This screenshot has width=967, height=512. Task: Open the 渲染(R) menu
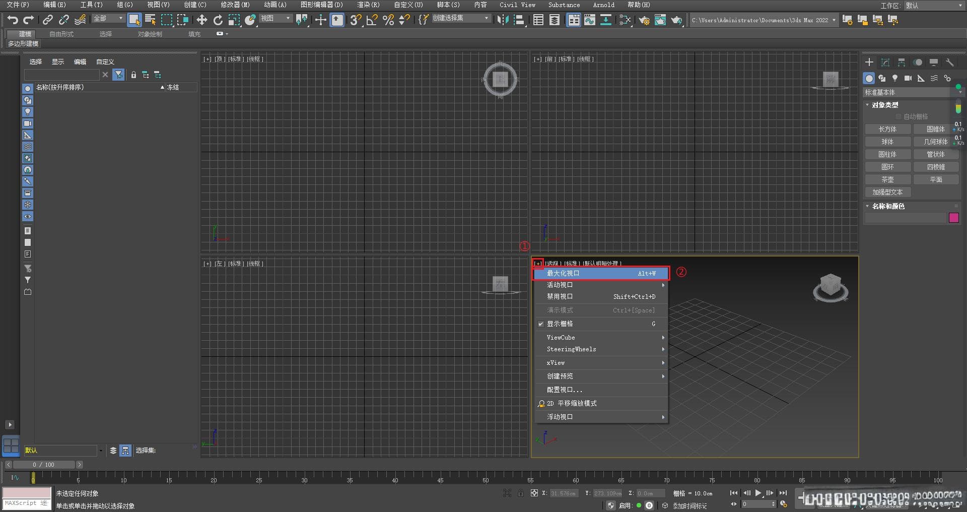pos(368,5)
